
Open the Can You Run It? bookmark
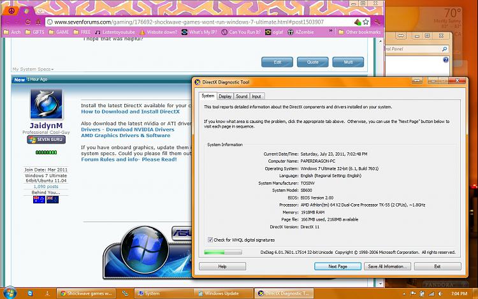[x=241, y=32]
